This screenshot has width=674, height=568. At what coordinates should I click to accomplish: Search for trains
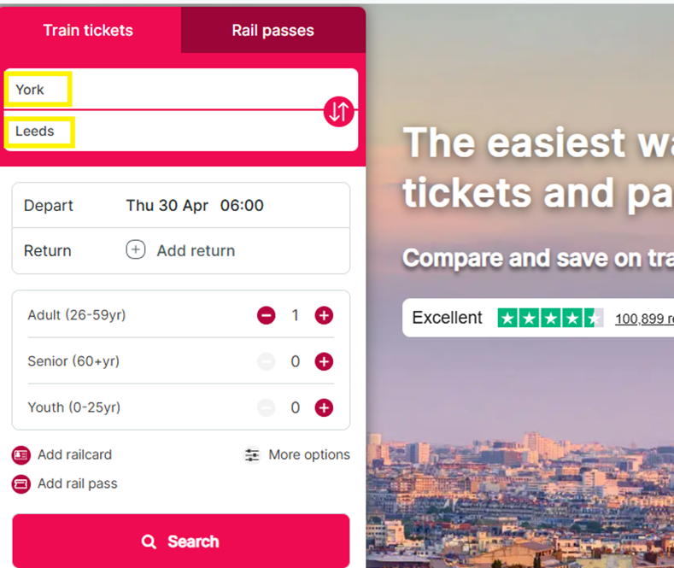[180, 541]
